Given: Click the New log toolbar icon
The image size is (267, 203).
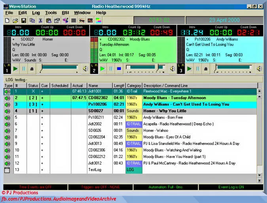Looking at the screenshot, I should pyautogui.click(x=8, y=20).
